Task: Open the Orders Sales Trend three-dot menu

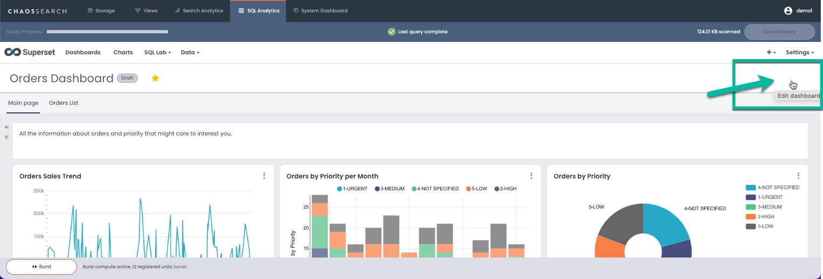Action: pos(264,176)
